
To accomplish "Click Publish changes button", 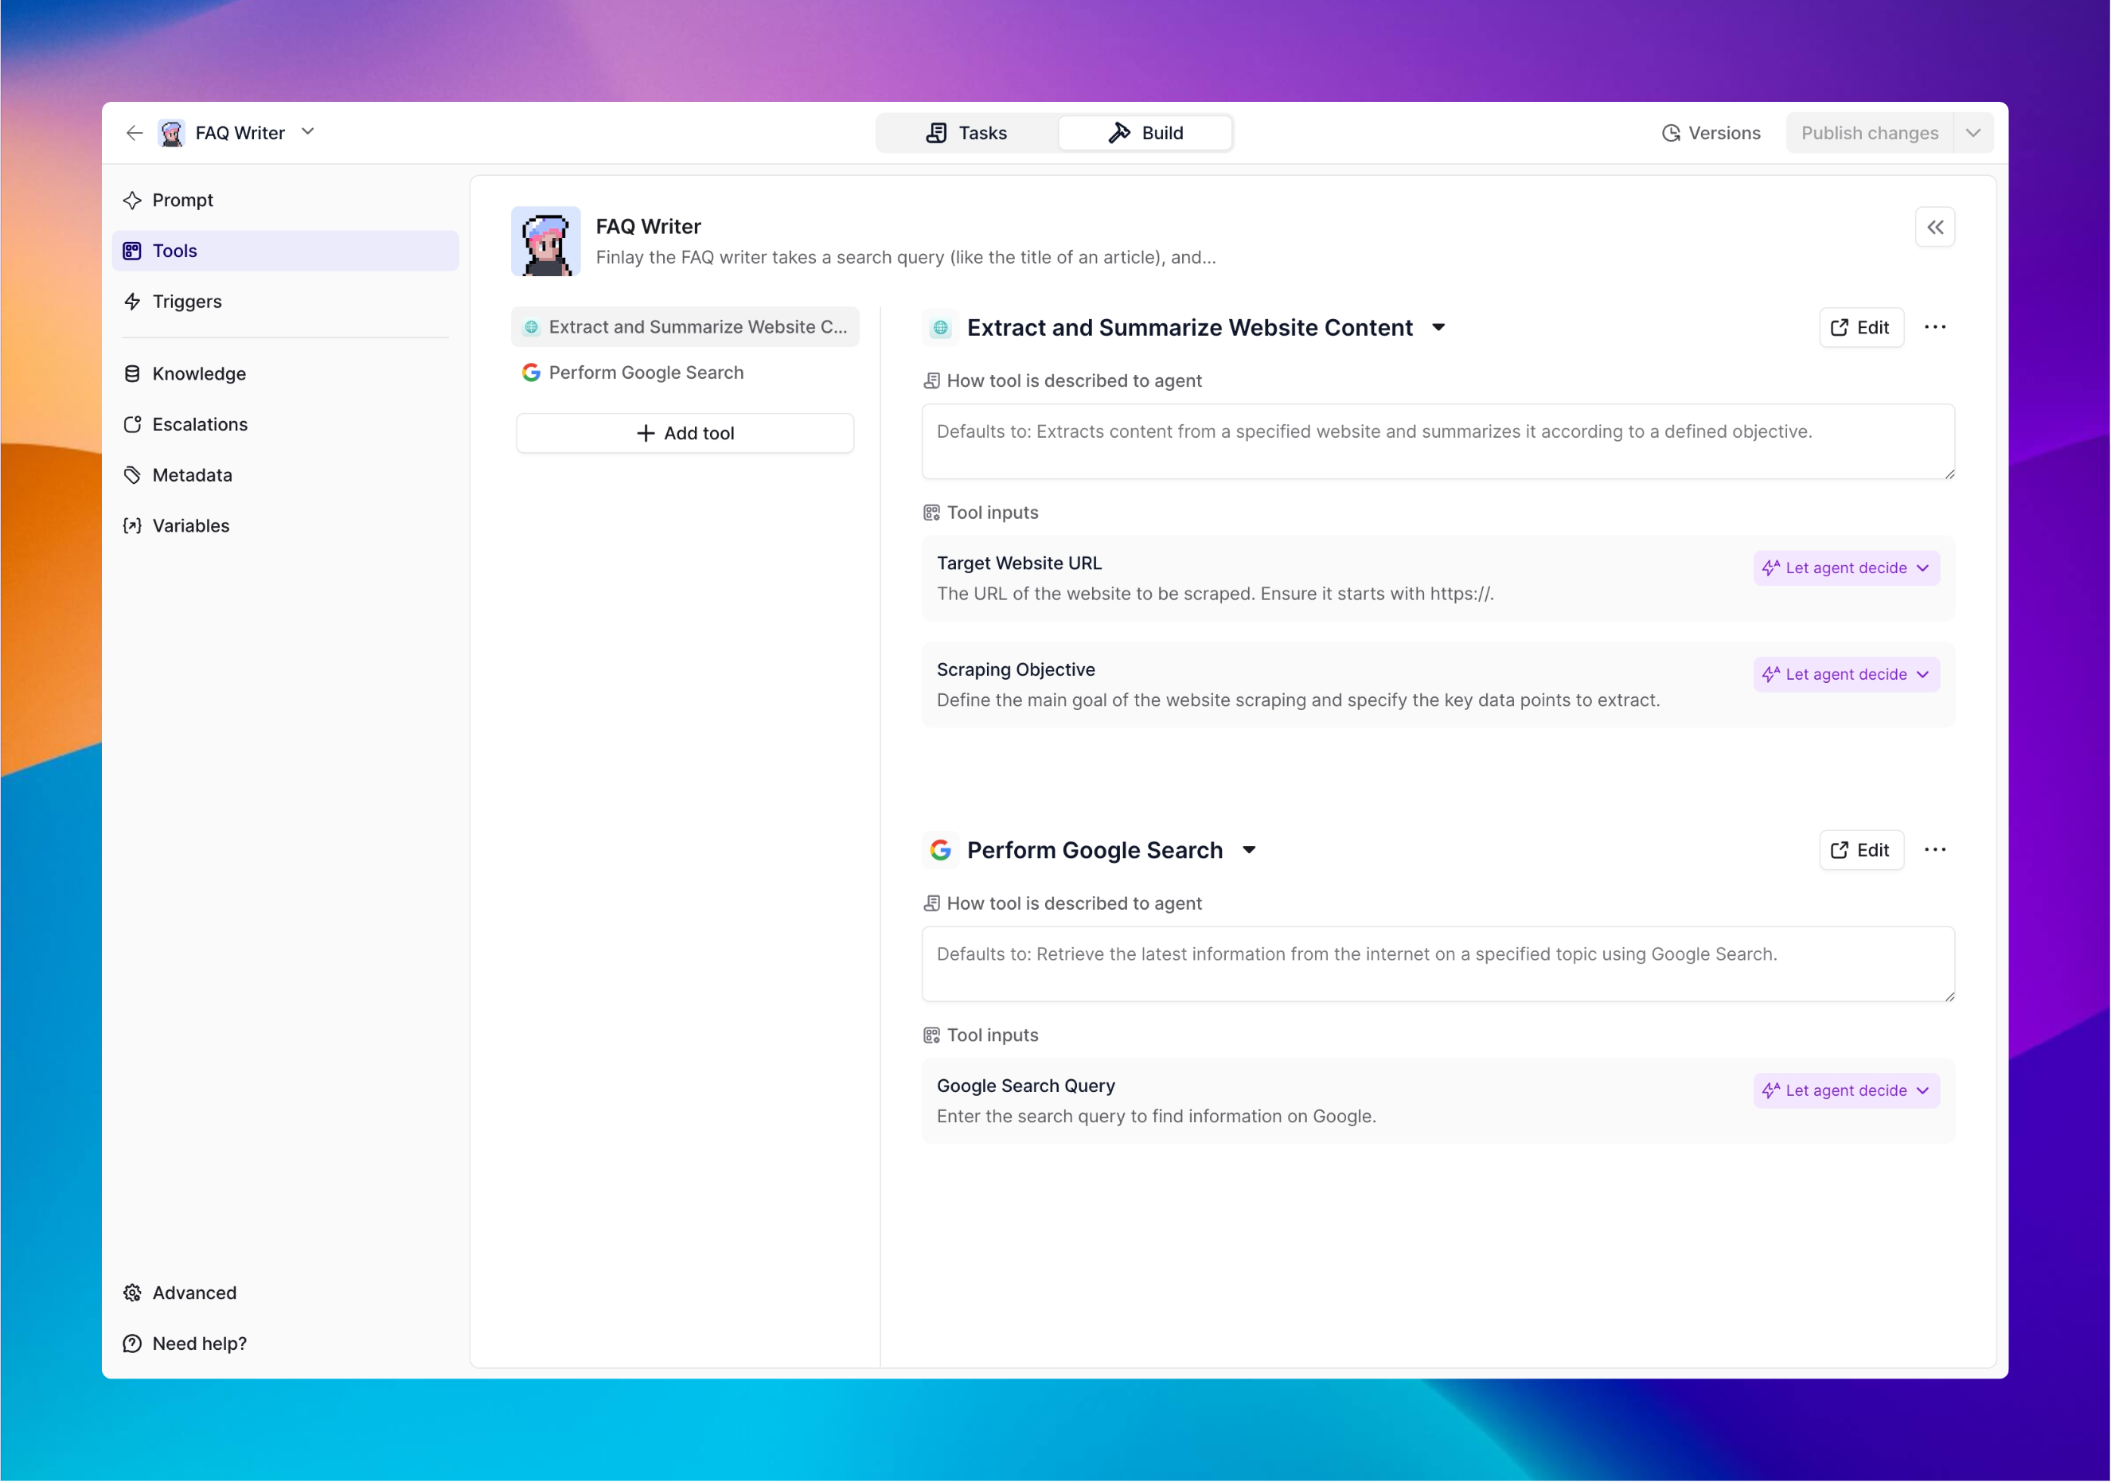I will click(x=1869, y=133).
